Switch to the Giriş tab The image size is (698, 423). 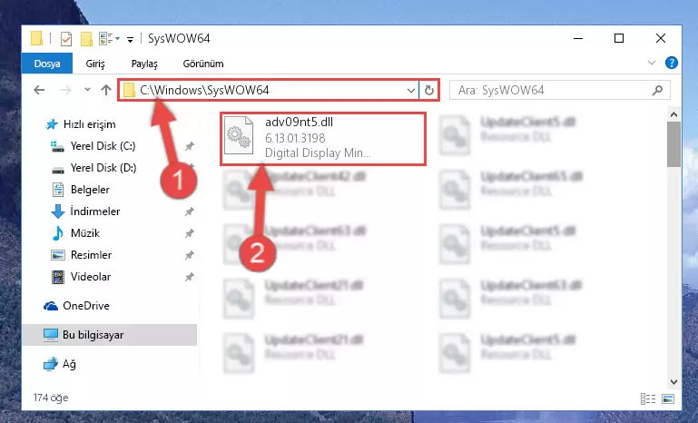tap(95, 64)
